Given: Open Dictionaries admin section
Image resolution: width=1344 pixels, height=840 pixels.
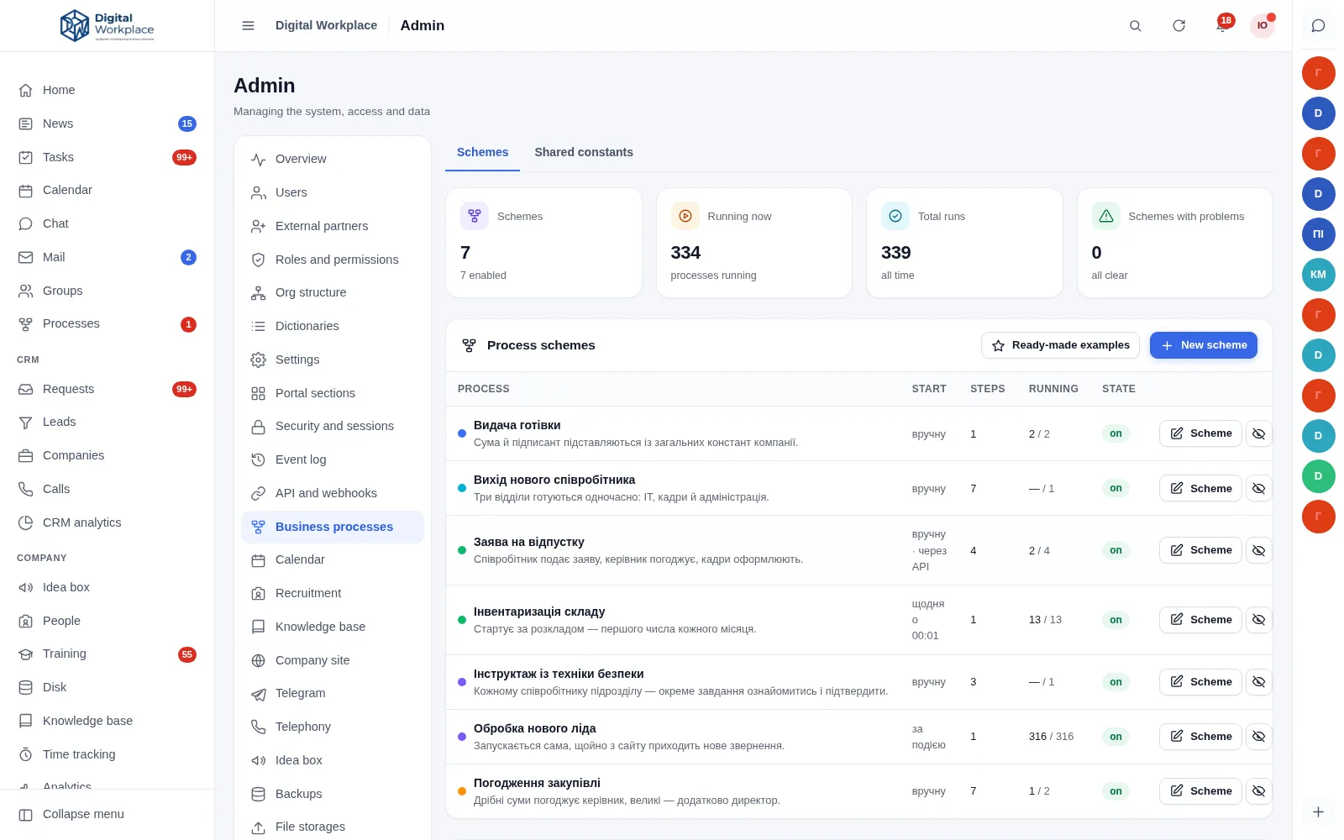Looking at the screenshot, I should coord(333,326).
